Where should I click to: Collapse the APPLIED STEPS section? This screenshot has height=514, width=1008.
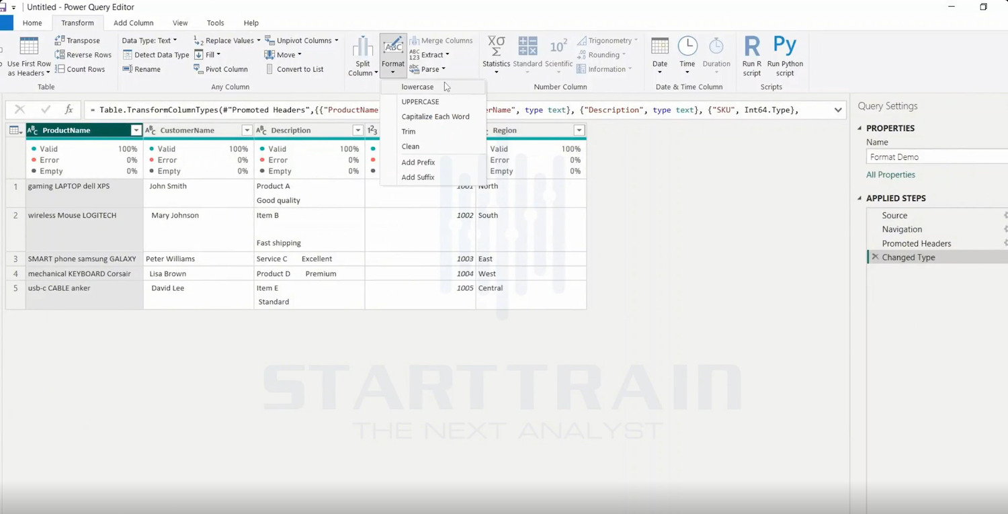(x=859, y=198)
